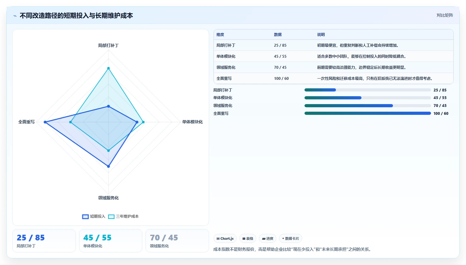Toggle the 三年维护成本 legend item
This screenshot has height=265, width=466.
click(x=123, y=216)
